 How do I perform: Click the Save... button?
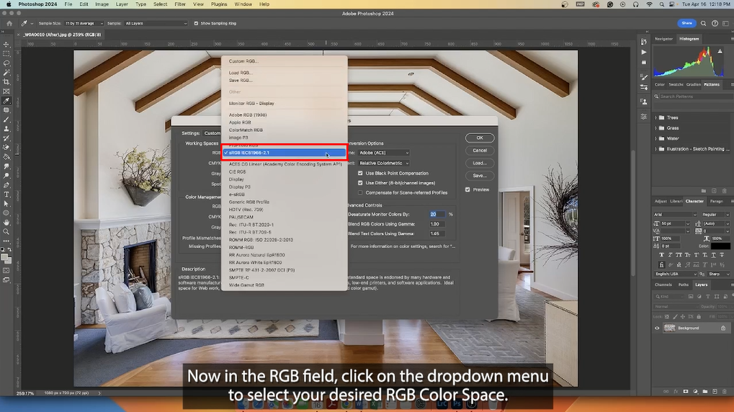(479, 176)
